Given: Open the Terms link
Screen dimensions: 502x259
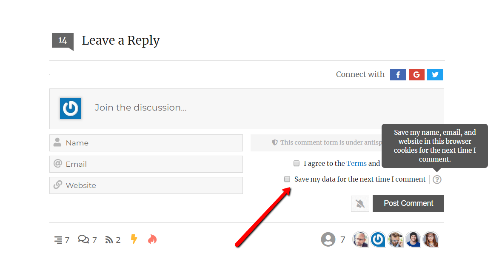Looking at the screenshot, I should 357,163.
